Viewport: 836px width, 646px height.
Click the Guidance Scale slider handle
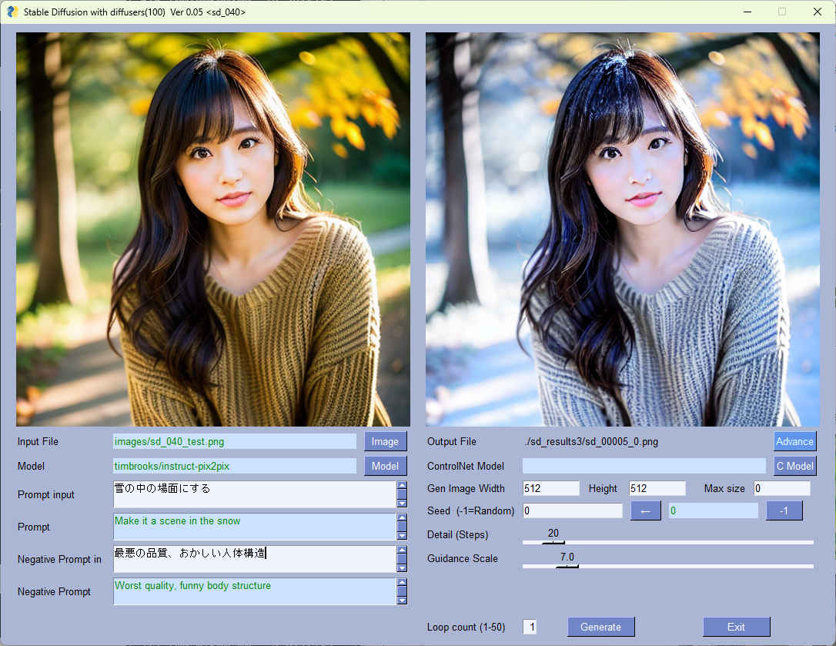pyautogui.click(x=567, y=566)
